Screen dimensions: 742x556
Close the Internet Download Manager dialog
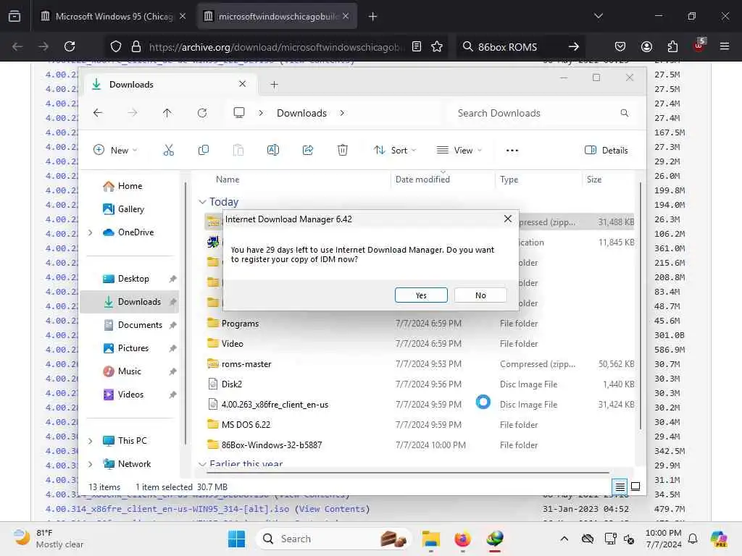(508, 219)
